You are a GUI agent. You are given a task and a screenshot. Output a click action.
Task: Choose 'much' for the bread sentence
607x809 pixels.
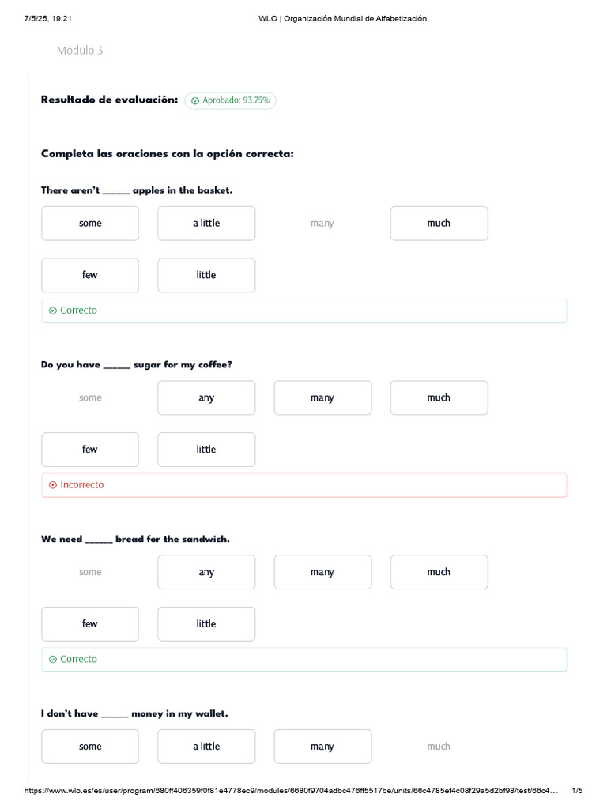click(x=439, y=572)
